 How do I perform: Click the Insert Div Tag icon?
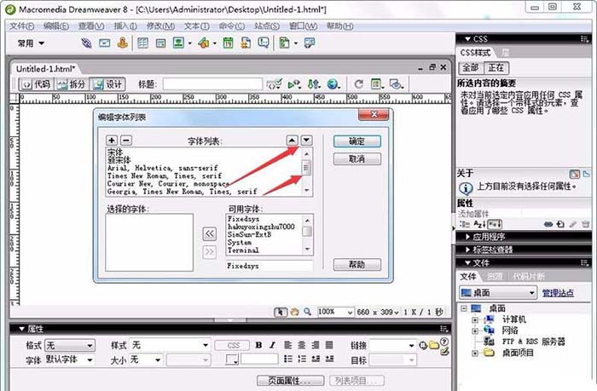click(161, 43)
